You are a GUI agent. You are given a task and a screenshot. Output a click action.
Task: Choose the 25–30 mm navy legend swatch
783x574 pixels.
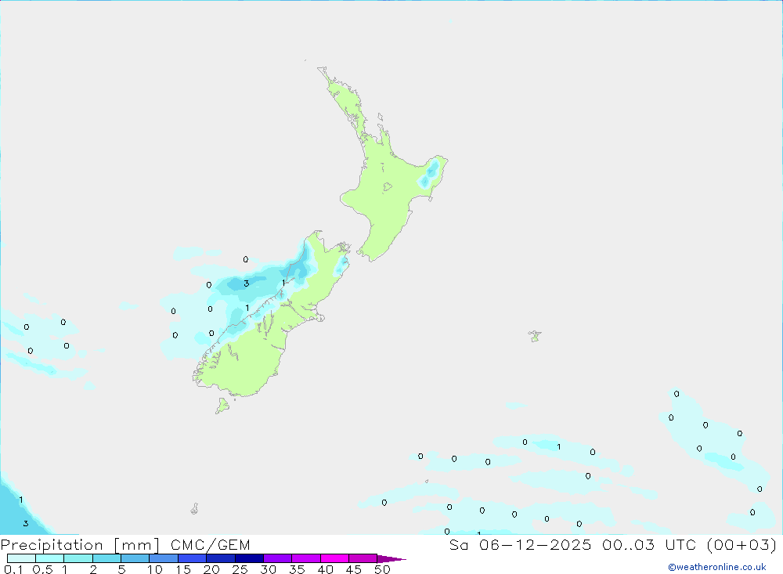pyautogui.click(x=249, y=558)
